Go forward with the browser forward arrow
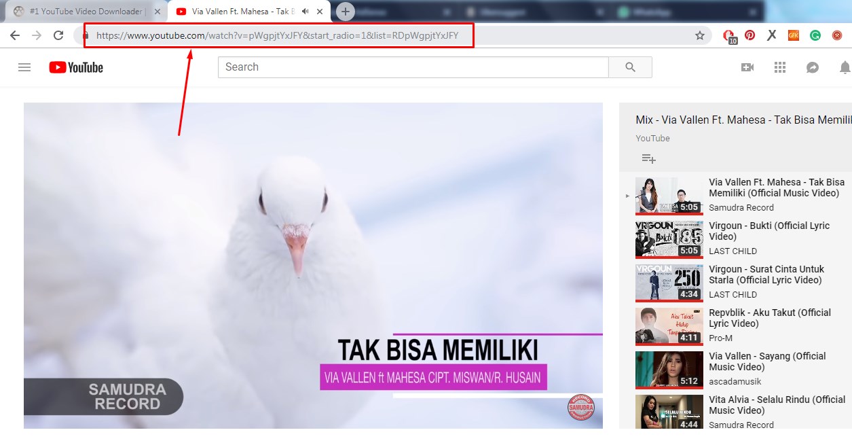 [37, 35]
